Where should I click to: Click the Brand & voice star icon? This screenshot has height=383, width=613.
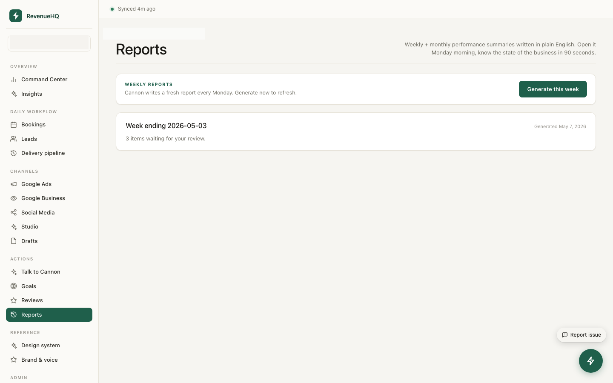point(14,360)
